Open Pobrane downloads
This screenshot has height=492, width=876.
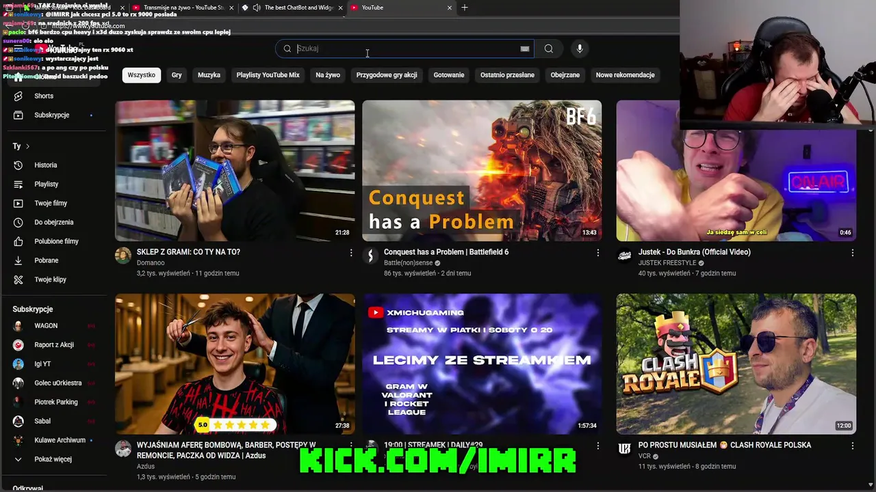[x=47, y=261]
